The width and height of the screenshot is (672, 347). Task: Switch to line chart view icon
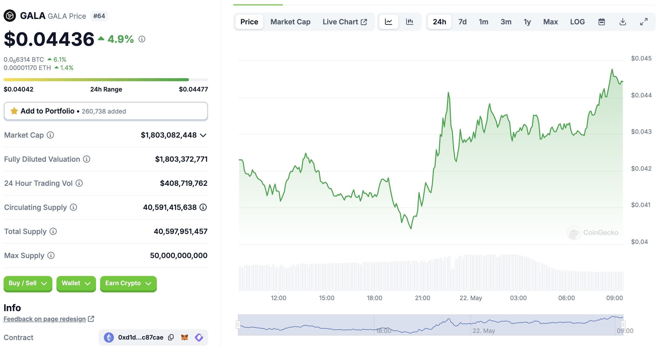(x=388, y=22)
